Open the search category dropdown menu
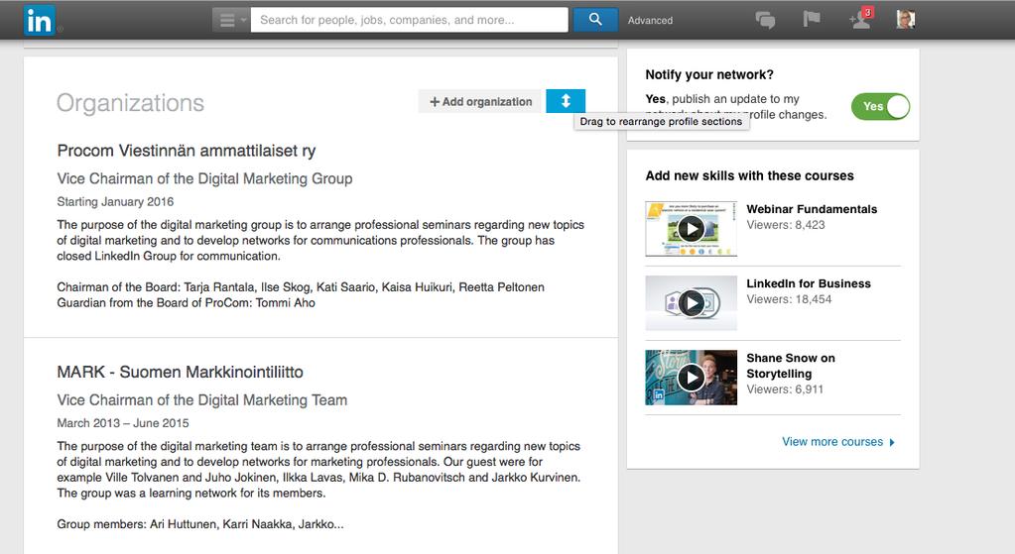Viewport: 1015px width, 554px height. click(231, 20)
